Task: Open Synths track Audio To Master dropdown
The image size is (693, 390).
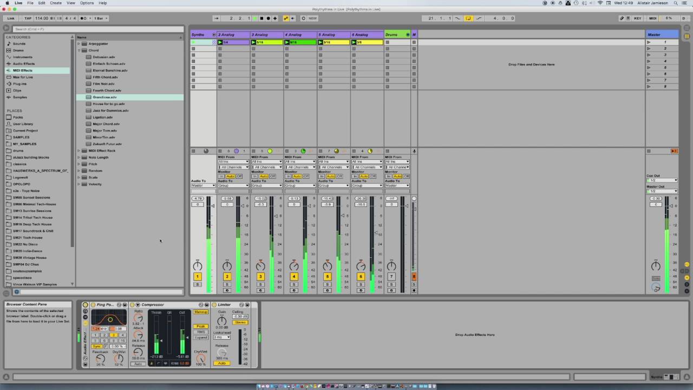Action: point(203,185)
